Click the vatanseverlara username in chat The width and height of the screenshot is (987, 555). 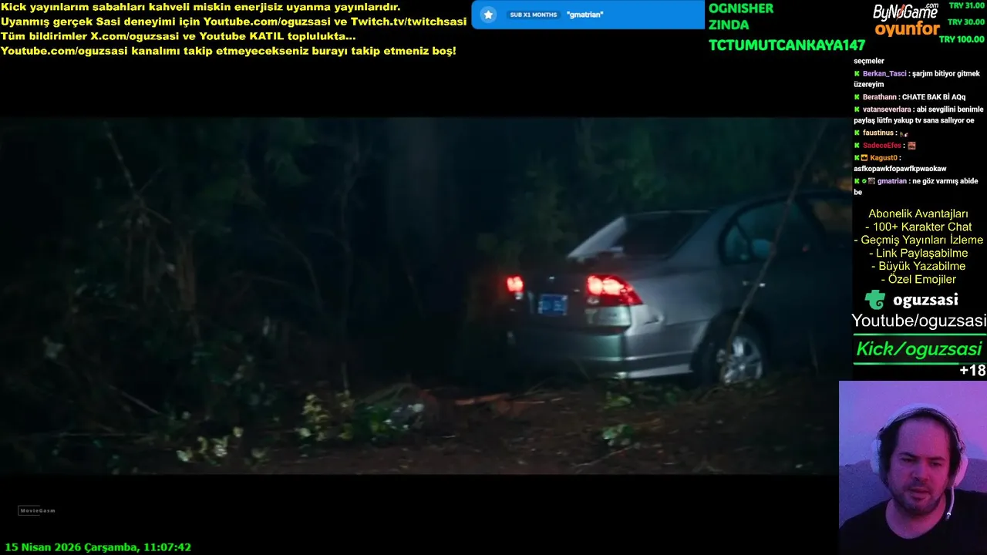tap(887, 109)
